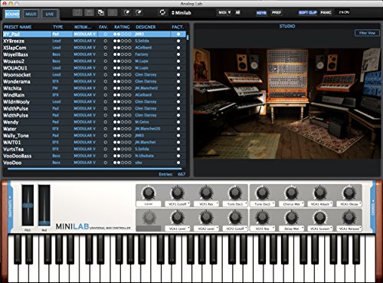Toggle favorite circle for Witchita preset
The image size is (383, 283).
pyautogui.click(x=106, y=88)
